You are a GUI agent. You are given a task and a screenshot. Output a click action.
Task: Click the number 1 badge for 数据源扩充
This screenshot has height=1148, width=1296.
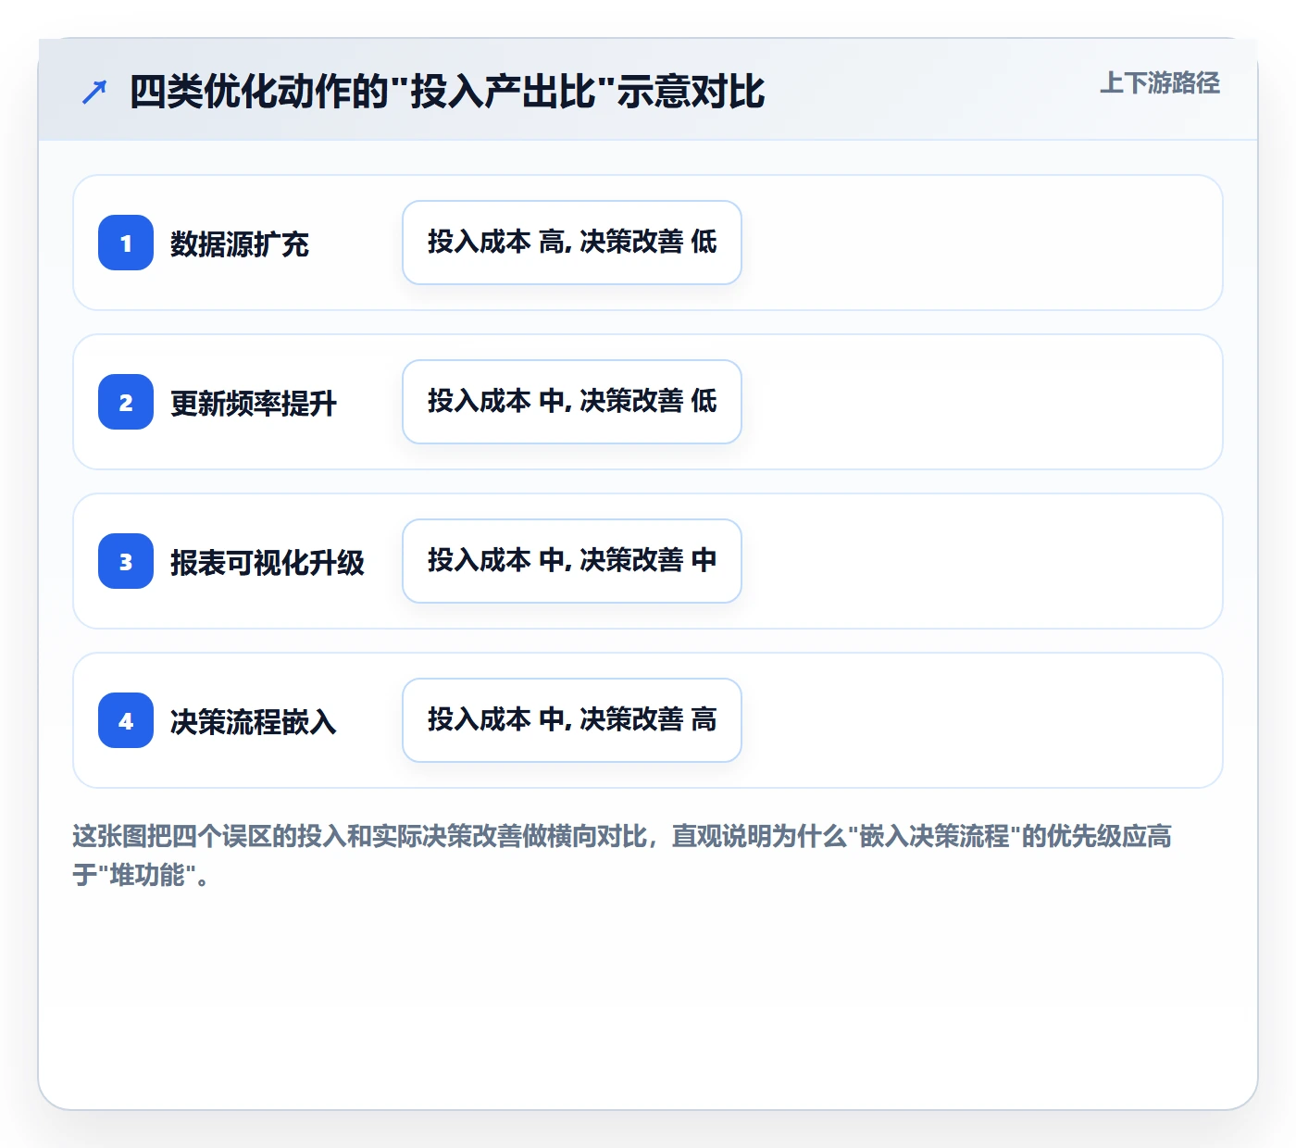(x=126, y=243)
